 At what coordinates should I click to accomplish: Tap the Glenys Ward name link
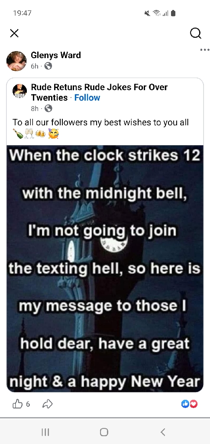click(56, 55)
